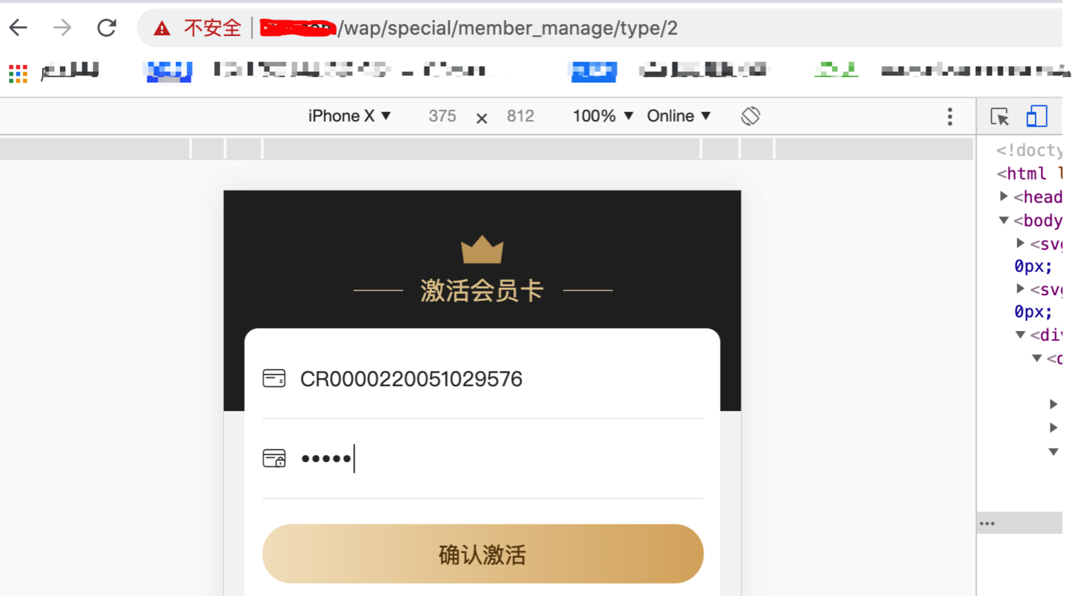Click the 确认激活 confirm button
Viewport: 1072px width, 596px height.
(x=483, y=554)
